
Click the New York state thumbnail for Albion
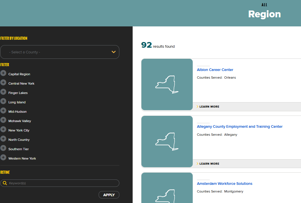[167, 84]
